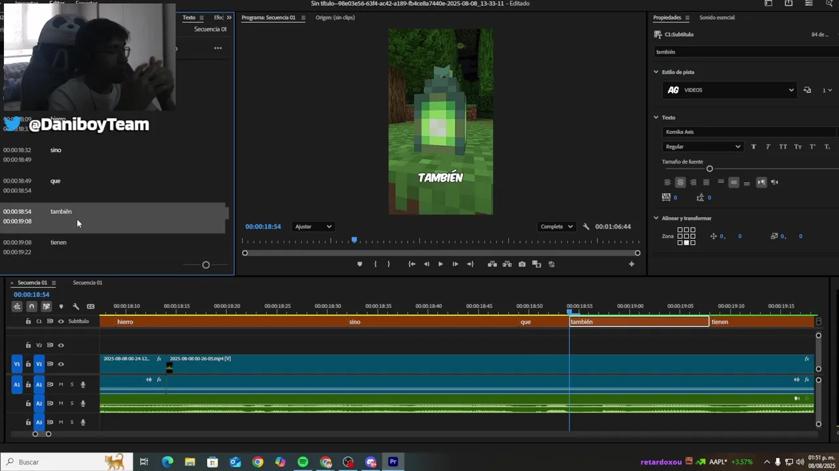Viewport: 839px width, 471px height.
Task: Toggle all caps TT style
Action: pos(783,147)
